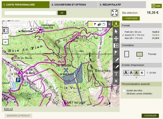Viewport: 163px width, 119px height.
Task: Choose the text (T) tool
Action: pos(116,74)
